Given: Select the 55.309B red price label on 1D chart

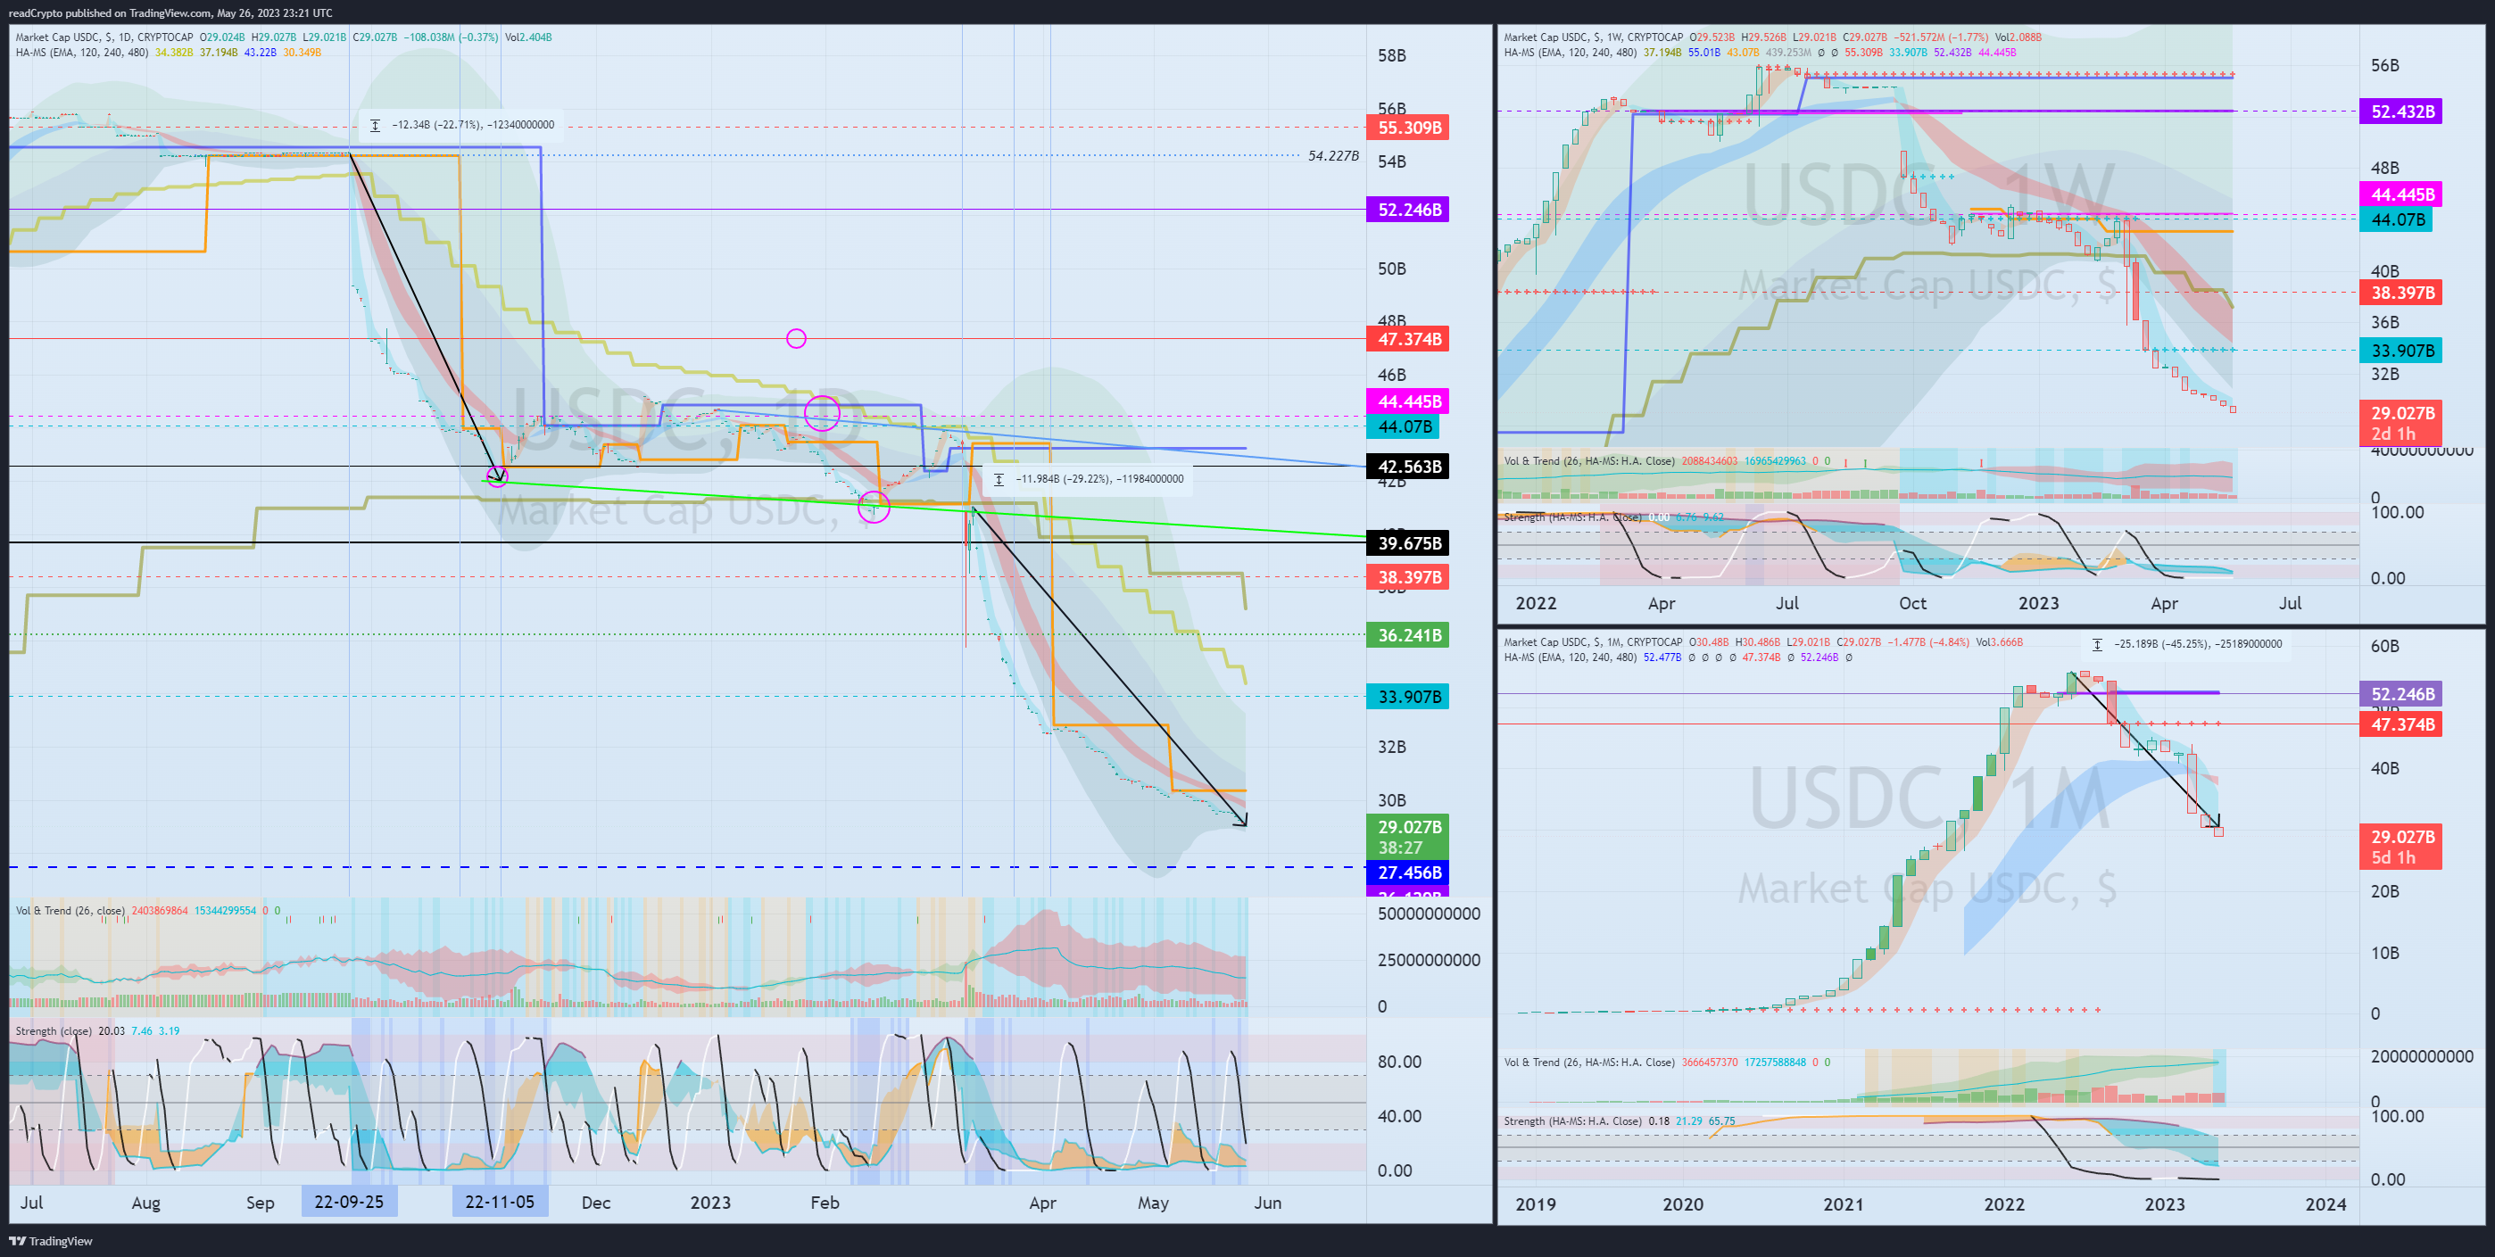Looking at the screenshot, I should point(1407,128).
